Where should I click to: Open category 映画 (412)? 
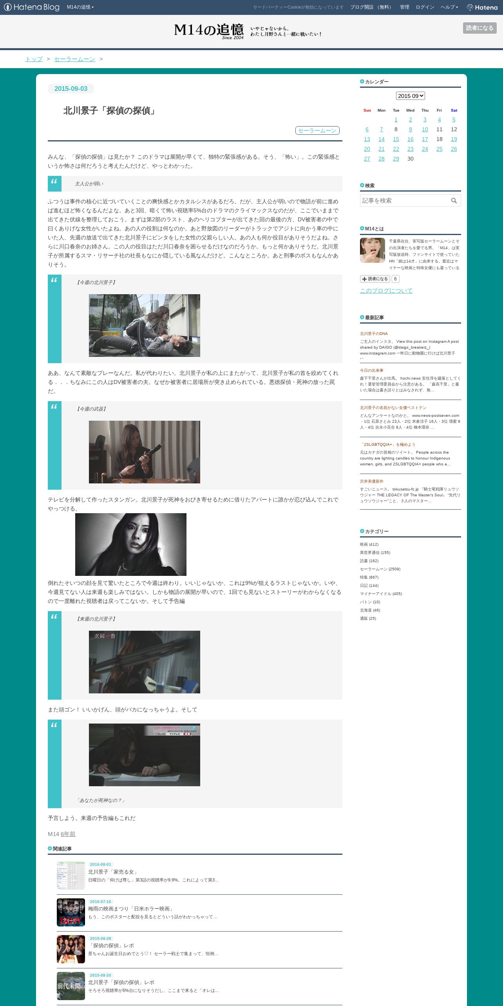point(369,545)
